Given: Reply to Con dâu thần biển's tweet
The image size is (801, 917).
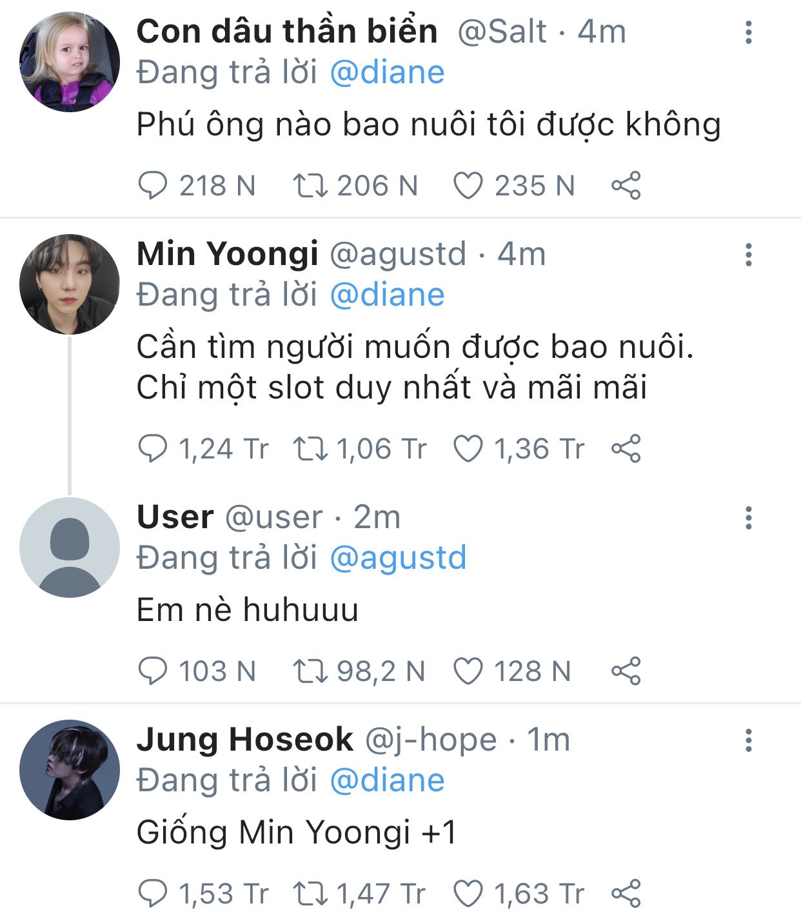Looking at the screenshot, I should coord(153,186).
